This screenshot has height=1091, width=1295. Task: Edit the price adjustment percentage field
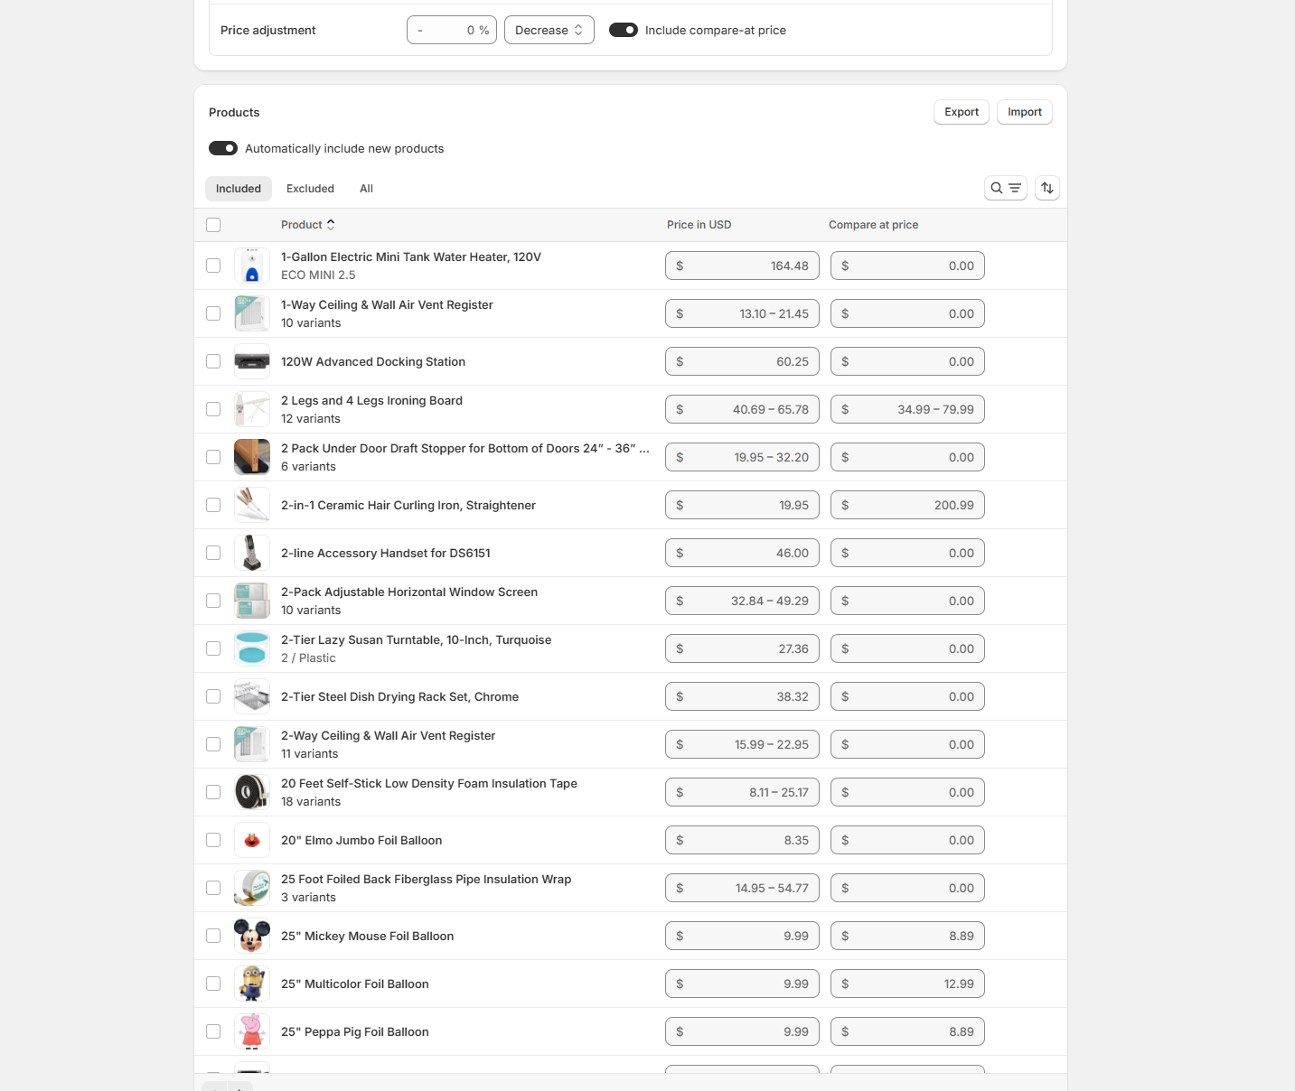pos(452,30)
